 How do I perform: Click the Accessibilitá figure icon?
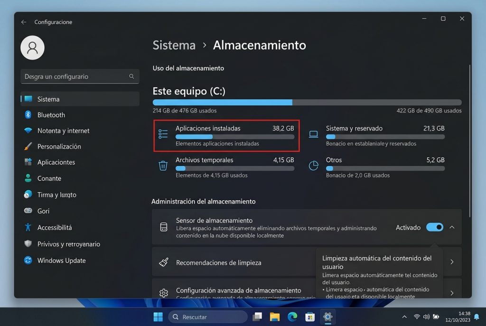click(28, 227)
